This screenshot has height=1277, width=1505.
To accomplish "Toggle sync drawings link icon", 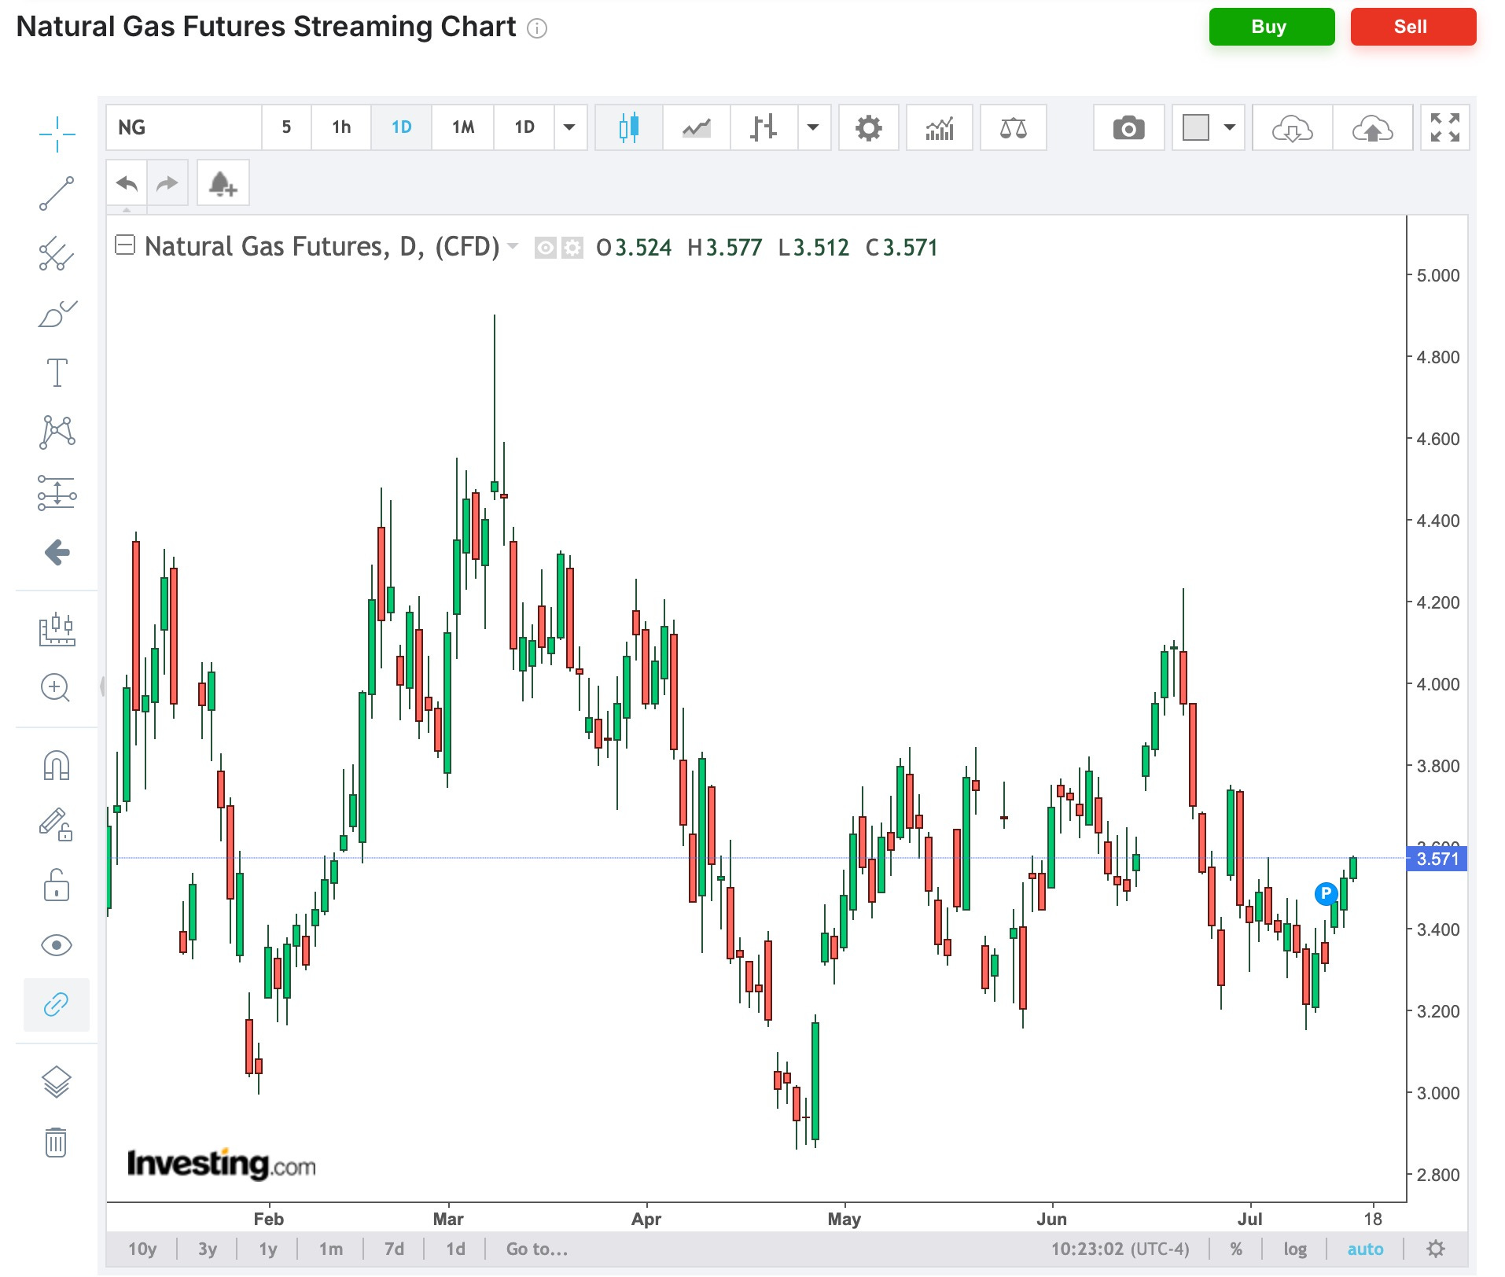I will click(57, 1004).
